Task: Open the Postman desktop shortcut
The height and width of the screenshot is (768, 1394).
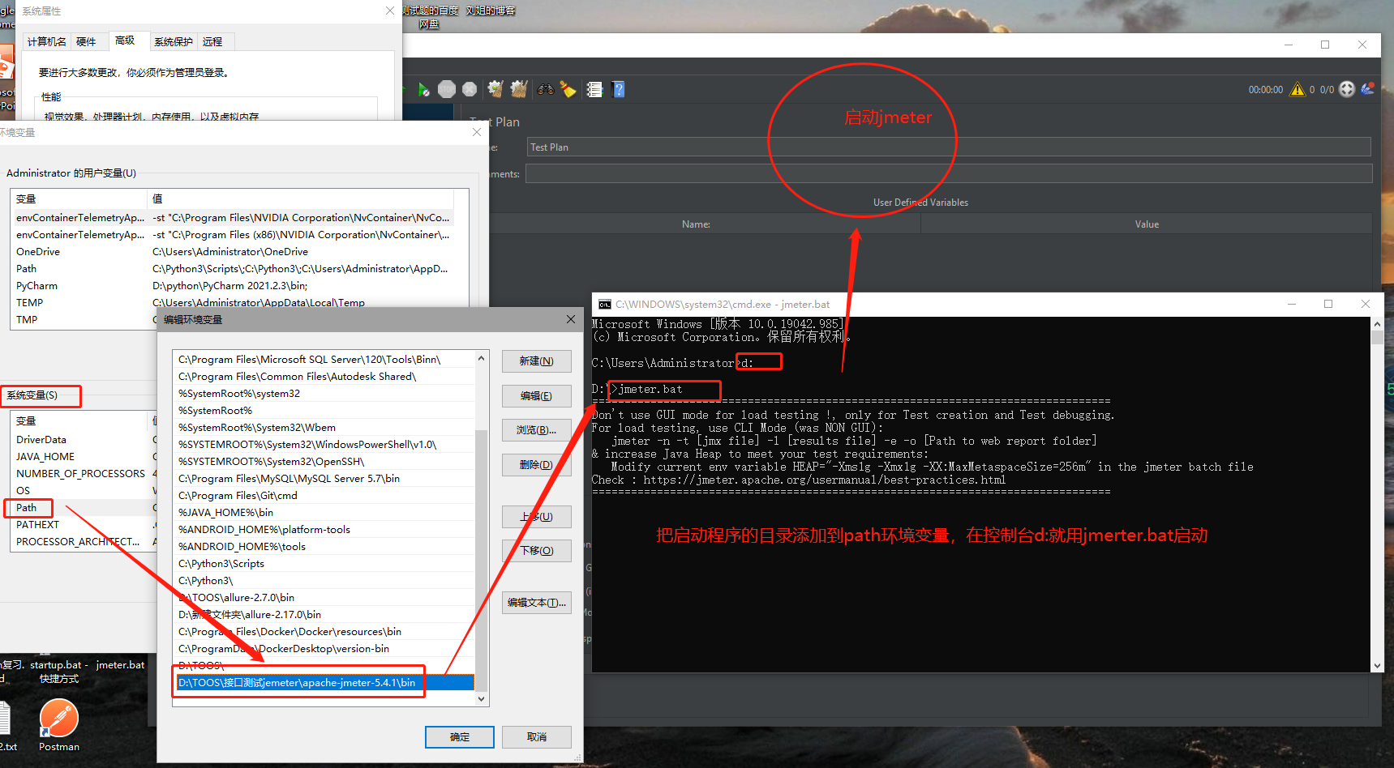Action: pos(59,725)
